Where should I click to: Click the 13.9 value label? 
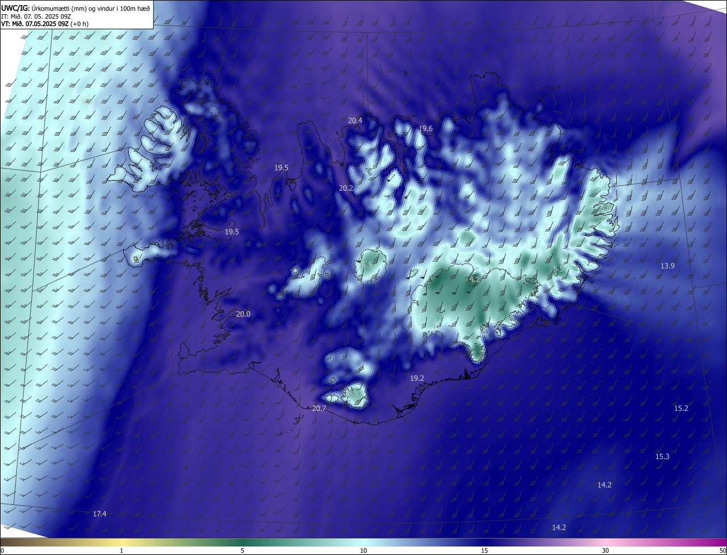tap(667, 266)
